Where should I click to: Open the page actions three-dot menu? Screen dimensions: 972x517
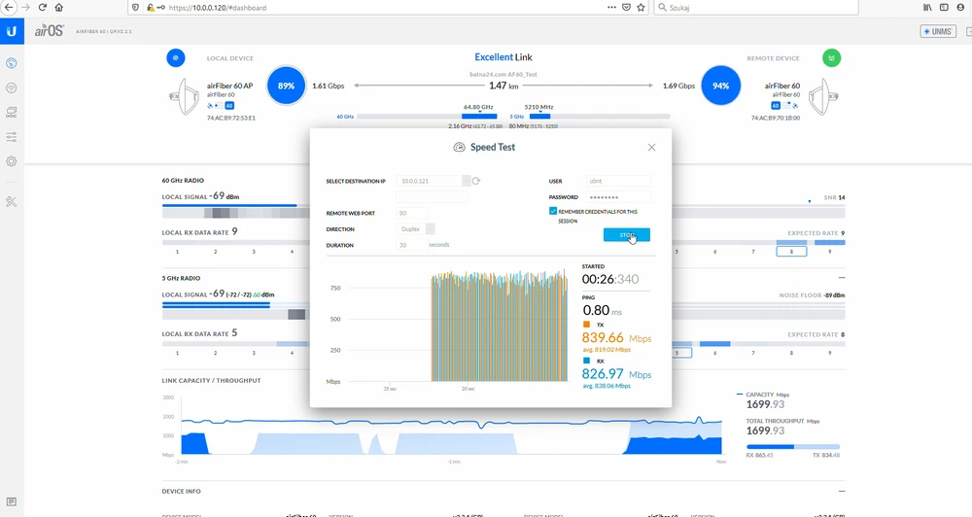tap(611, 8)
